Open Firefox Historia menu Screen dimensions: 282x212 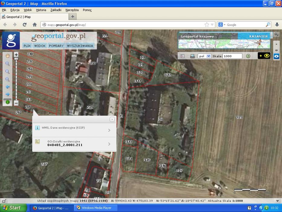(41, 10)
